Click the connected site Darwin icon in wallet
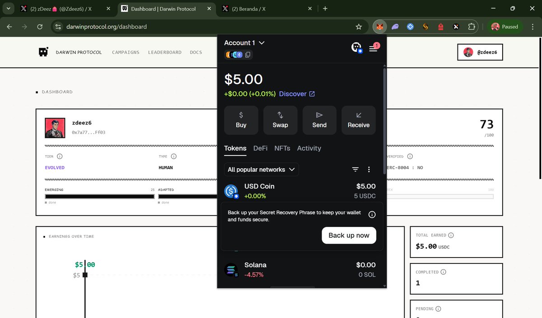The width and height of the screenshot is (542, 318). click(x=357, y=47)
